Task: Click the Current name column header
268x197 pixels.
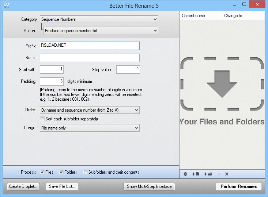Action: pyautogui.click(x=201, y=16)
